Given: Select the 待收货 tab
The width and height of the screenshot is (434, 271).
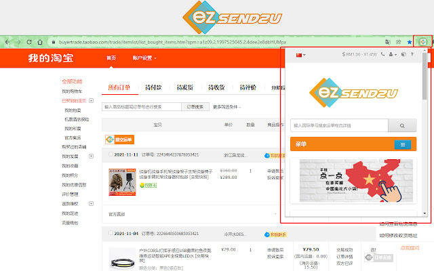Looking at the screenshot, I should [216, 87].
